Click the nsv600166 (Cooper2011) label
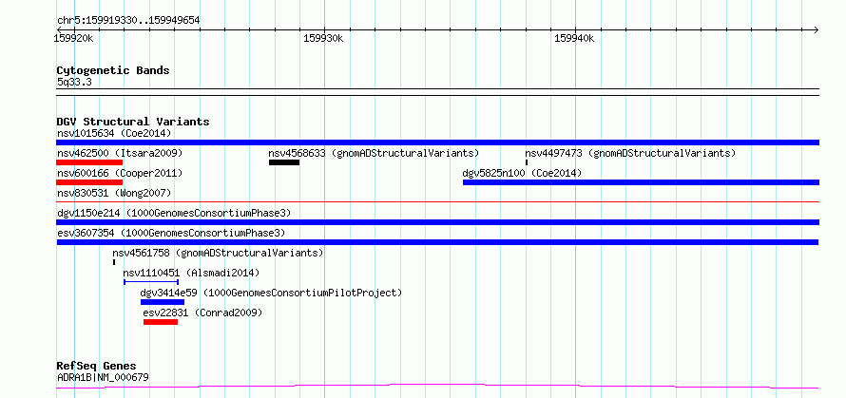 tap(120, 173)
